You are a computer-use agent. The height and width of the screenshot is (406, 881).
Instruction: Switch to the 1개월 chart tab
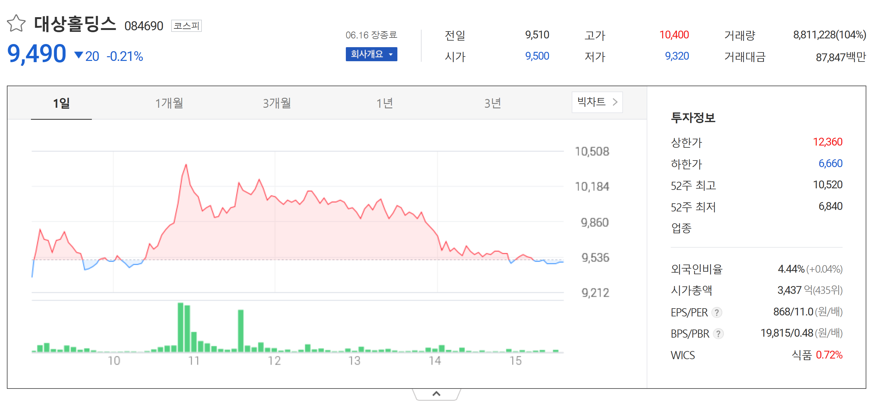point(169,103)
